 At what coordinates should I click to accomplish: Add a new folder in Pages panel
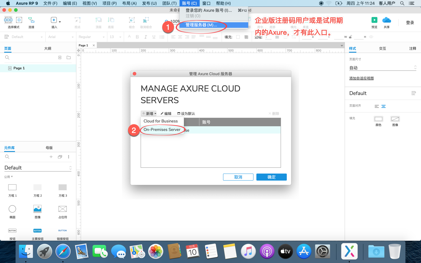(x=69, y=58)
